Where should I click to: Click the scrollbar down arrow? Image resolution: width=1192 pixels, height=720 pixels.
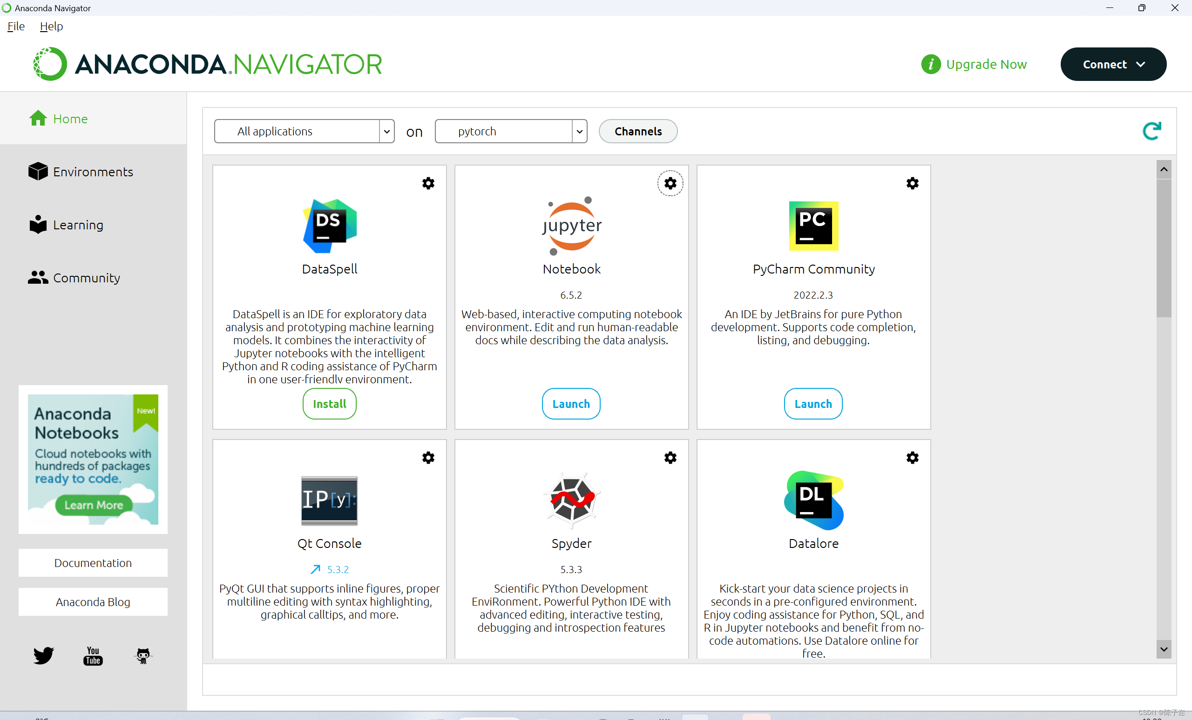1164,649
